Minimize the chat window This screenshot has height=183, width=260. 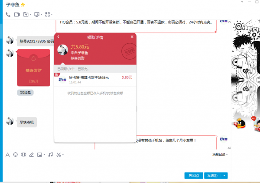pos(250,2)
